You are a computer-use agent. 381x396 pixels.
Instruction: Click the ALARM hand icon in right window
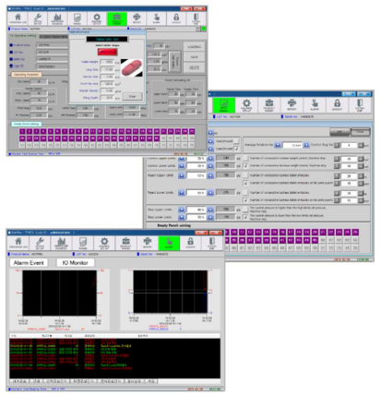[315, 105]
